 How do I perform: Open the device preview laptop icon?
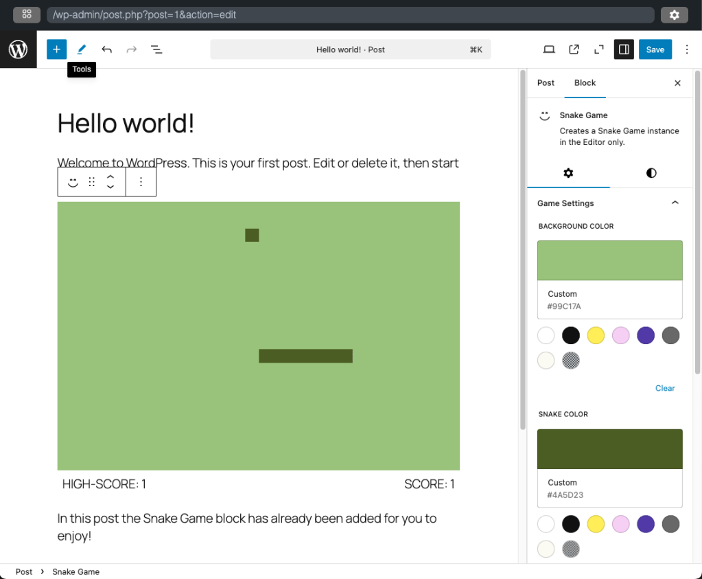pyautogui.click(x=549, y=49)
